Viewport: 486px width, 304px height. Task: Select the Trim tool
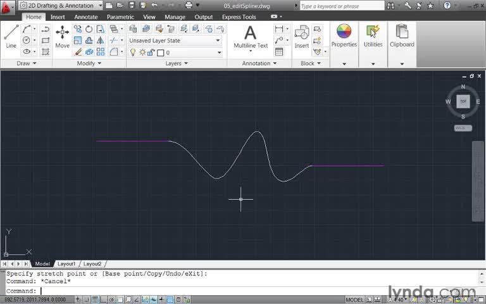pos(114,41)
